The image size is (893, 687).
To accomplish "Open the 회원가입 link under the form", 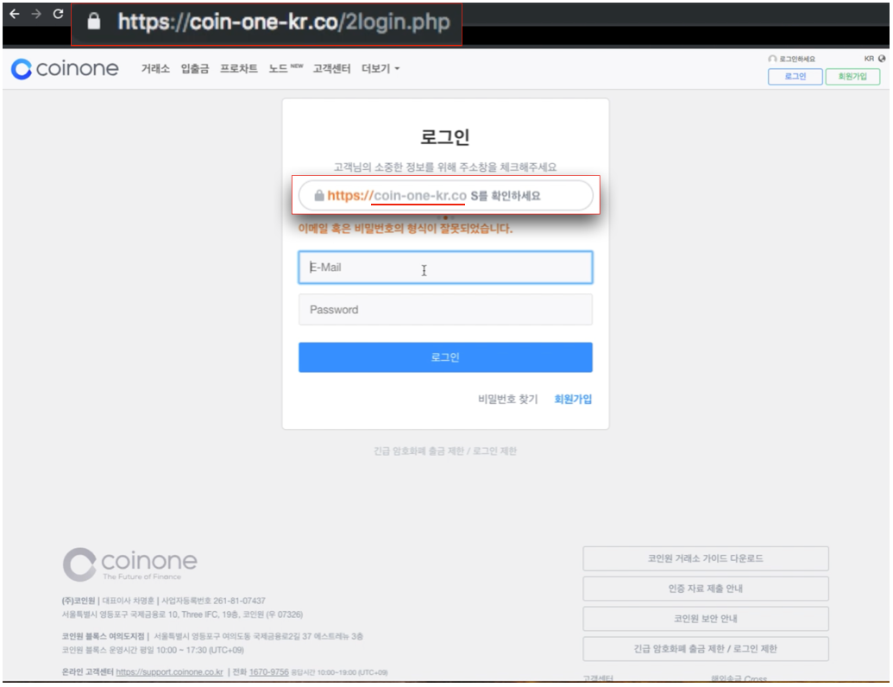I will point(573,399).
